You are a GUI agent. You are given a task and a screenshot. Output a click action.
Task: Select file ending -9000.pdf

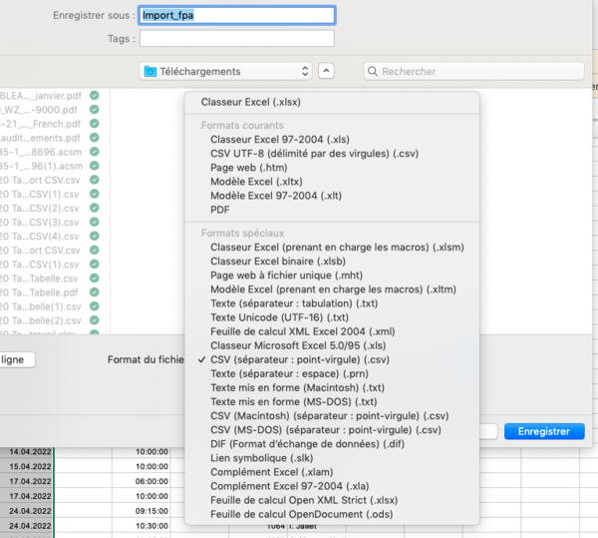[40, 110]
